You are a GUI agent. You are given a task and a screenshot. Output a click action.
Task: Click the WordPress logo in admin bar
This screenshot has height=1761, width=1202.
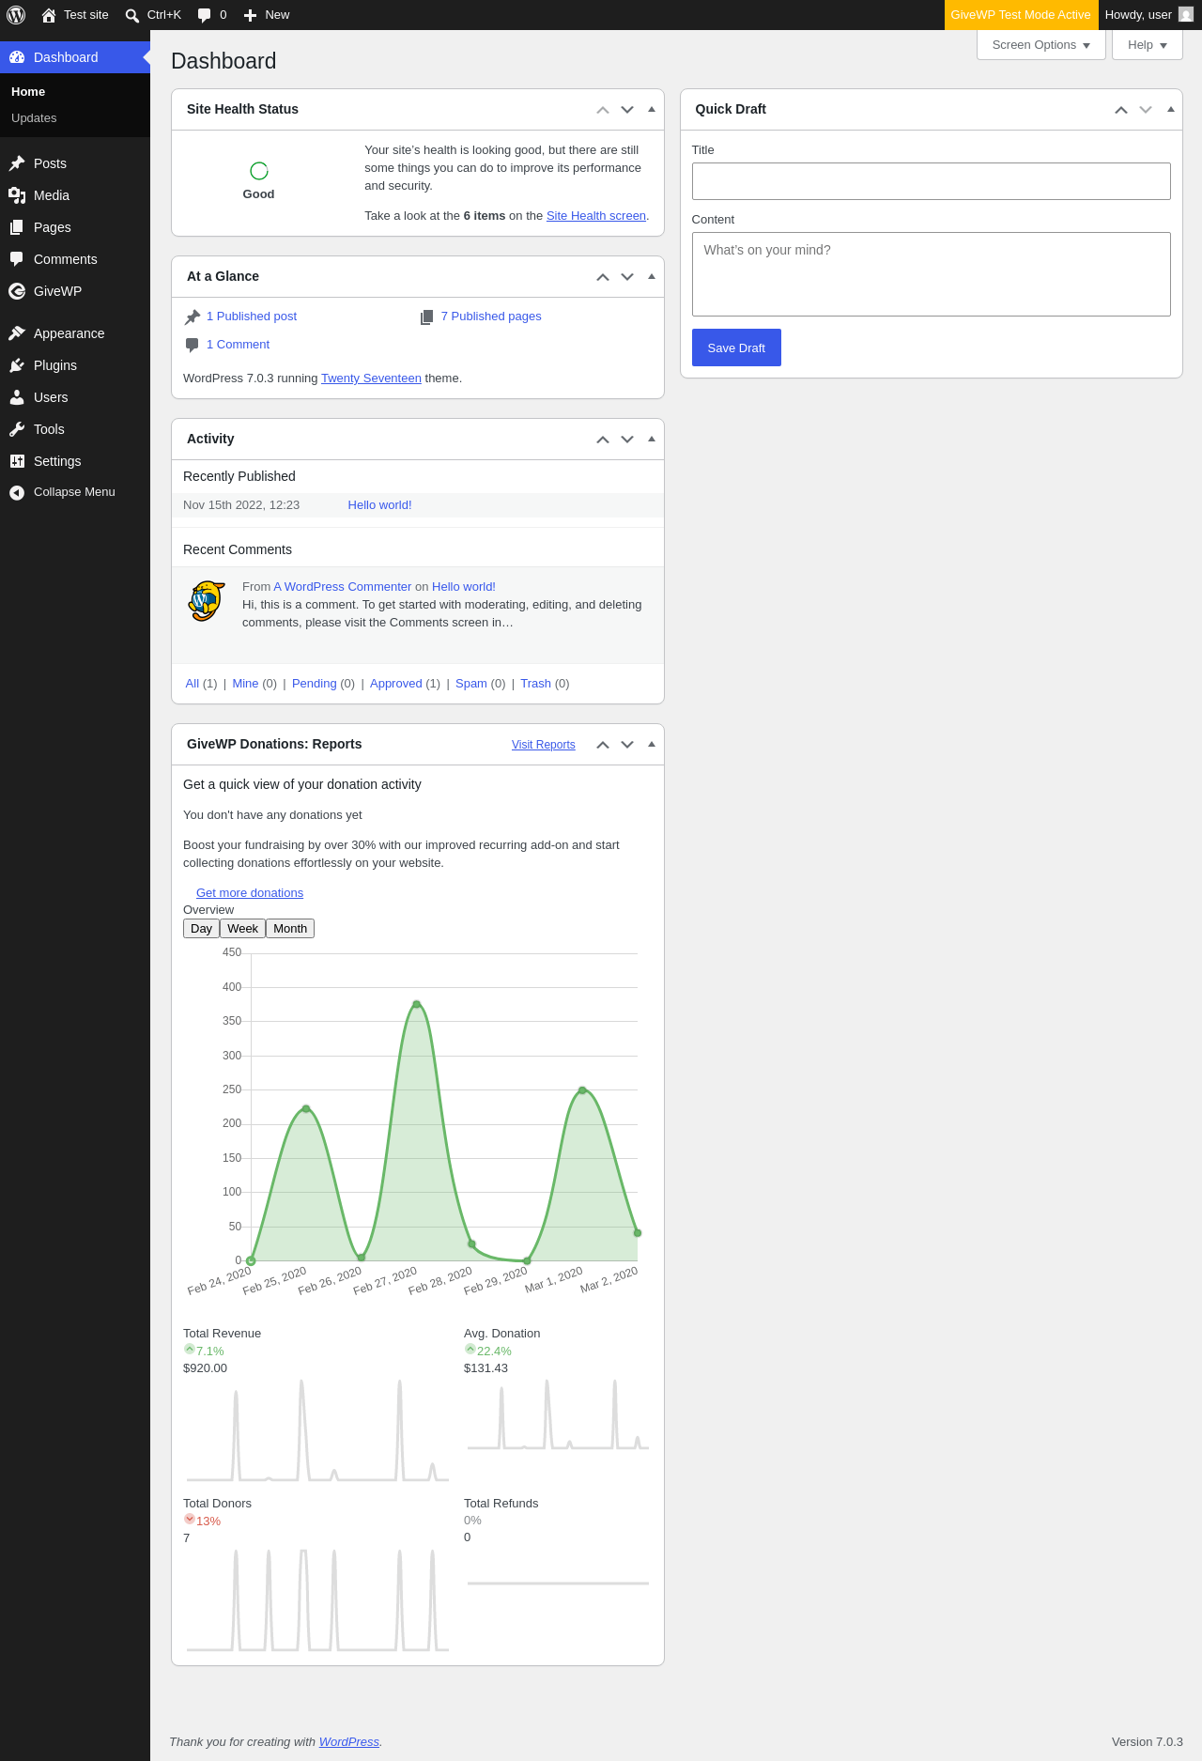tap(16, 15)
